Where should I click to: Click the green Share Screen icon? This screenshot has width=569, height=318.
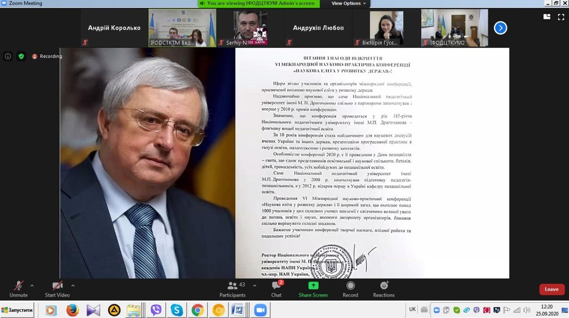[x=313, y=286]
